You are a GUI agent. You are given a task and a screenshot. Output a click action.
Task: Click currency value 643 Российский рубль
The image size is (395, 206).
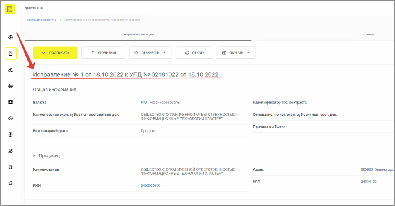[160, 103]
